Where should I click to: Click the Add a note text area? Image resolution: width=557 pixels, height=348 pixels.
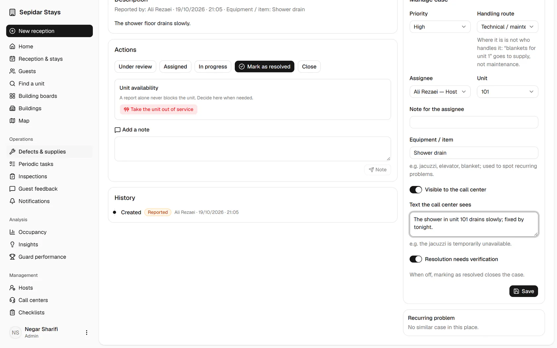253,149
